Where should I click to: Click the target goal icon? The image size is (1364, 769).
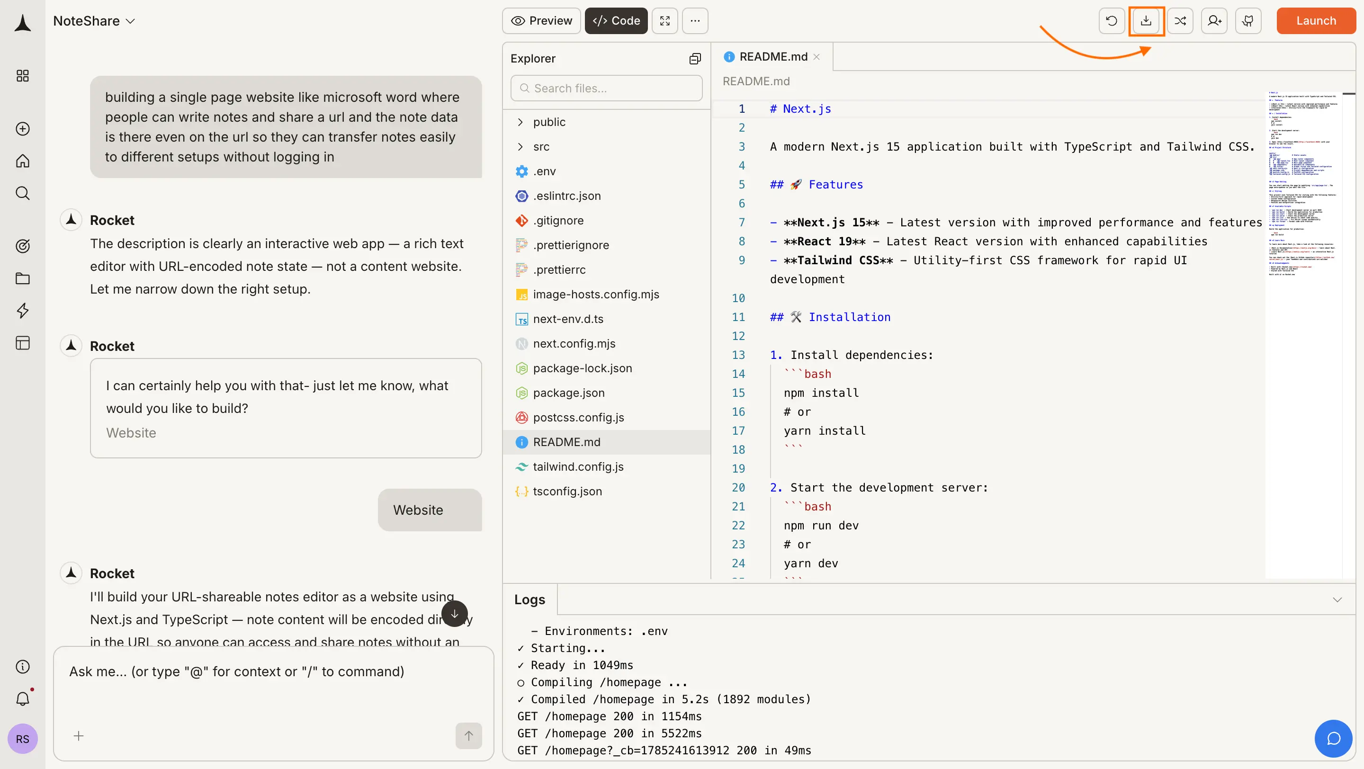tap(23, 246)
